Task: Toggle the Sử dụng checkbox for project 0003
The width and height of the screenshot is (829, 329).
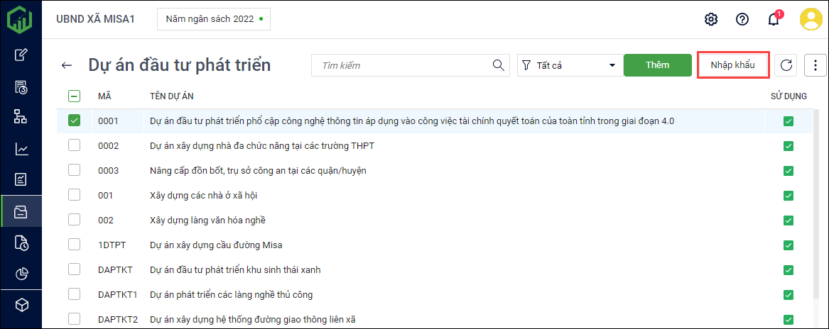Action: [789, 170]
